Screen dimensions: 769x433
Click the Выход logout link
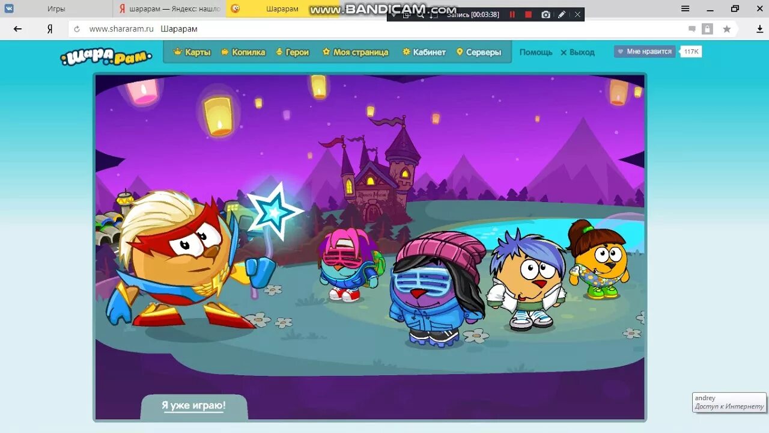click(x=577, y=52)
